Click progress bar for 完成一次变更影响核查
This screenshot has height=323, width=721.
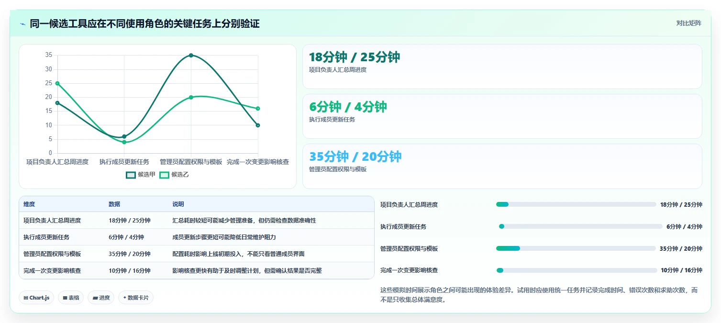pyautogui.click(x=577, y=270)
